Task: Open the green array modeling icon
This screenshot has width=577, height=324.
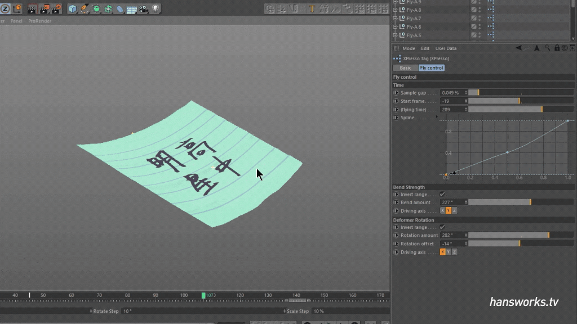Action: [x=108, y=9]
